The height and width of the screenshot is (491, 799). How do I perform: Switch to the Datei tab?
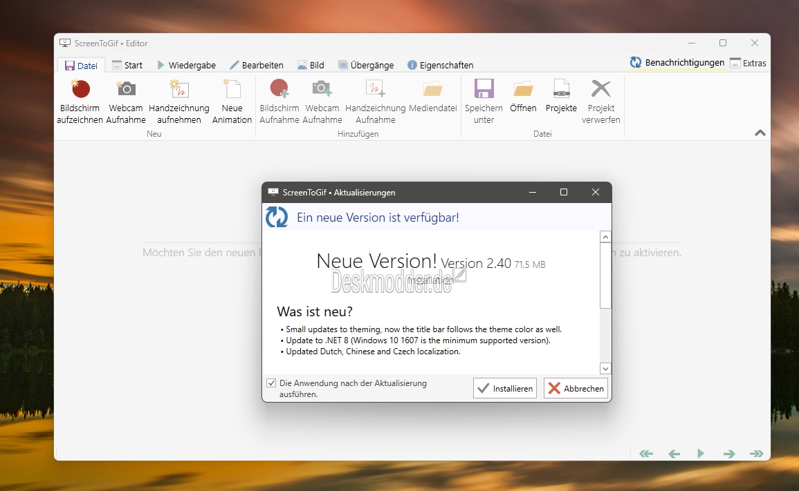(81, 66)
